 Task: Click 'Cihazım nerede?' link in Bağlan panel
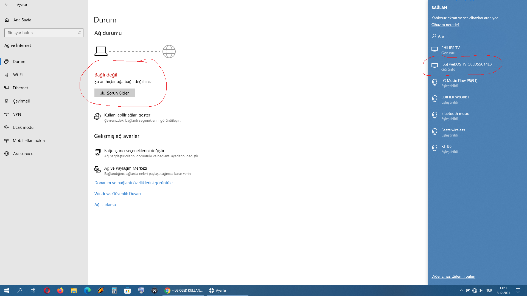coord(445,25)
